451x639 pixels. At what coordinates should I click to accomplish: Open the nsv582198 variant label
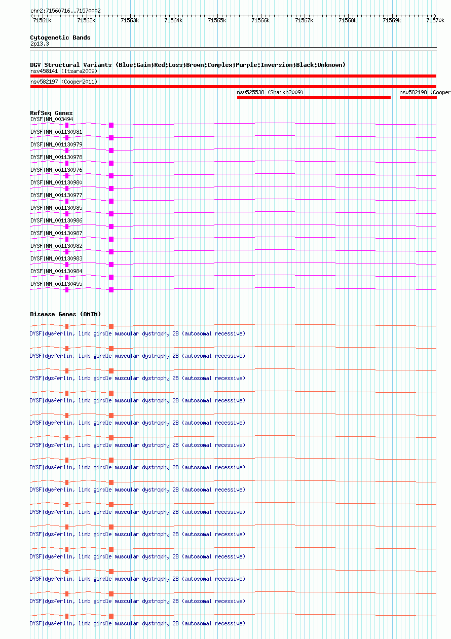[425, 93]
